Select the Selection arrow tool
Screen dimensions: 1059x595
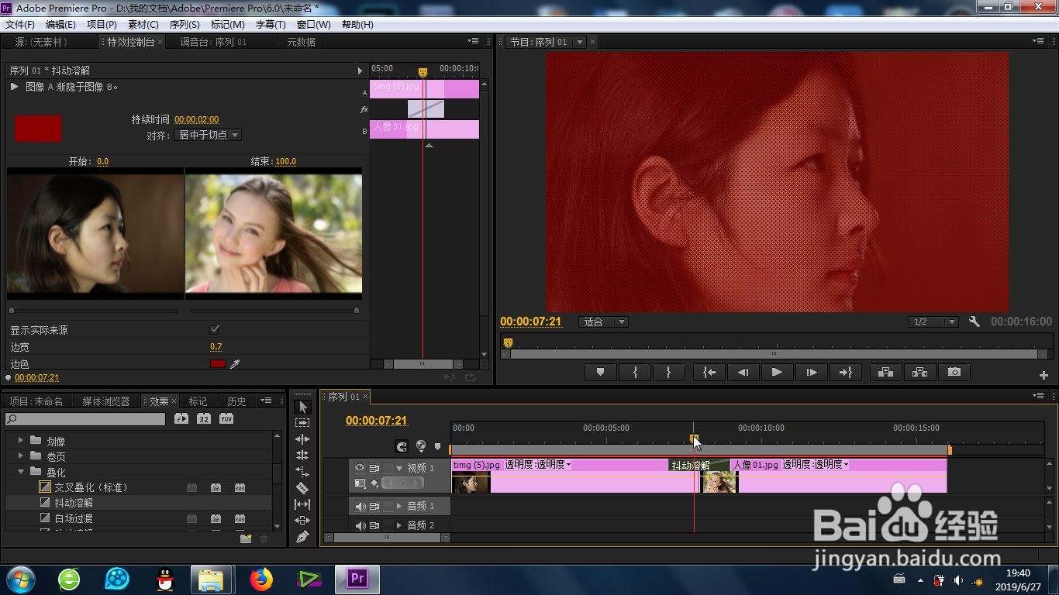click(302, 407)
